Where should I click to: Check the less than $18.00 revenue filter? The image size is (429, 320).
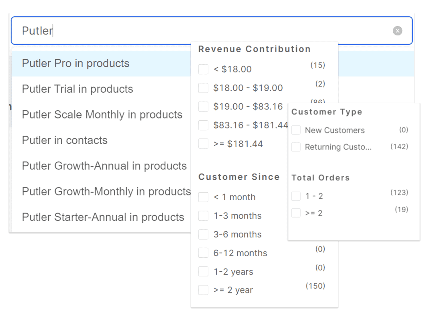[x=203, y=69]
